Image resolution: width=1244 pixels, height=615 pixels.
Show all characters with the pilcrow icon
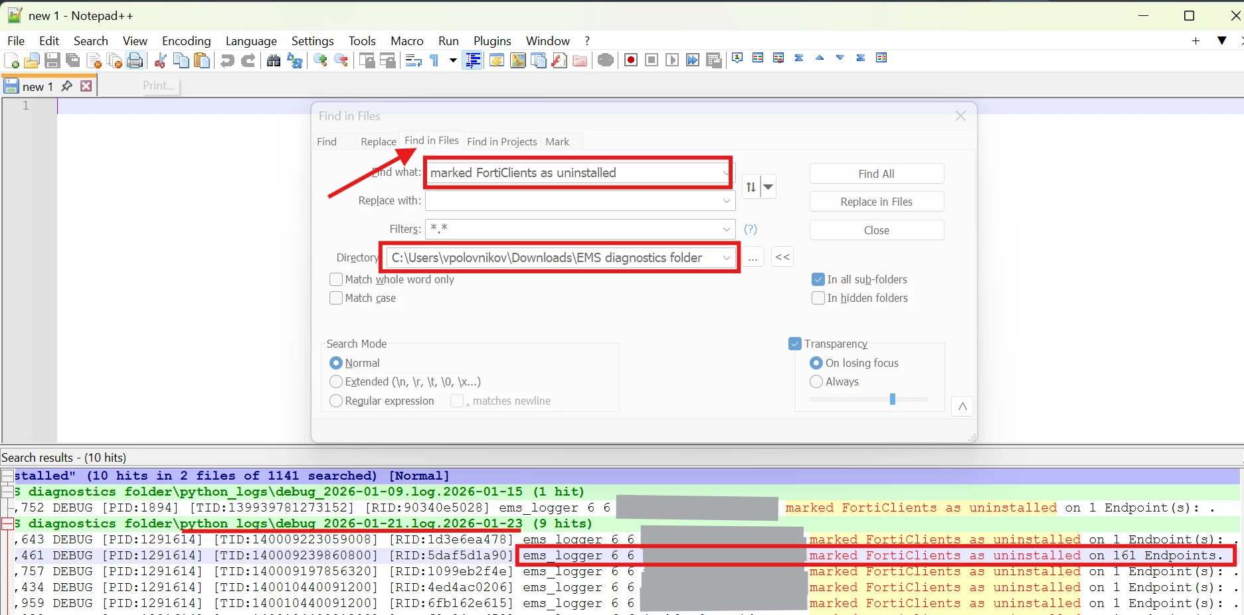tap(434, 61)
